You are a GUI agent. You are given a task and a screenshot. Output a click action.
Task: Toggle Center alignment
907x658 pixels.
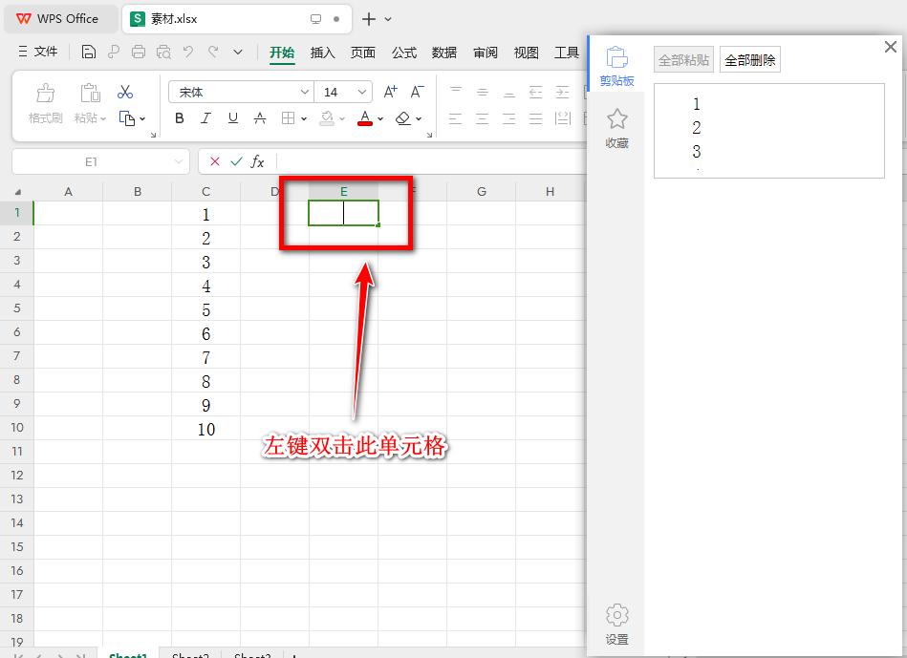[483, 118]
